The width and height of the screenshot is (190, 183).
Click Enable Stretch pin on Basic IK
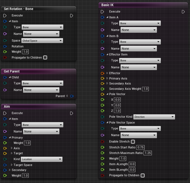coord(103,142)
